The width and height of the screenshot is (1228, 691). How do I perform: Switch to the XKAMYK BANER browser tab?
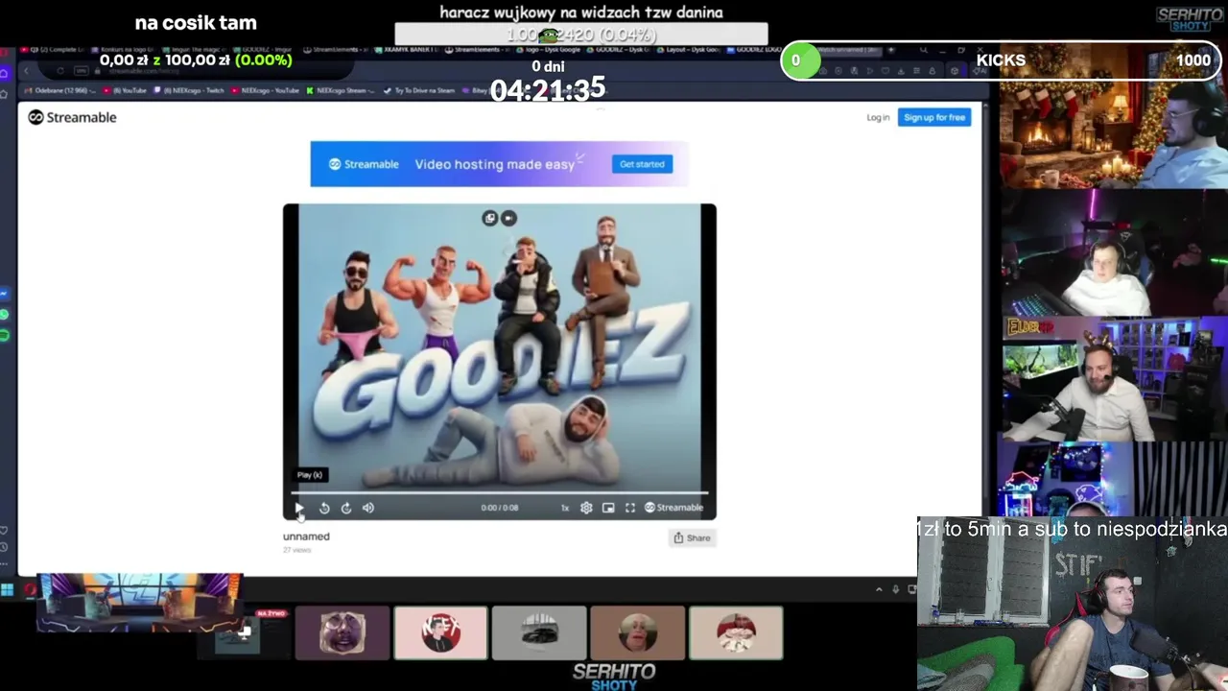pyautogui.click(x=406, y=49)
